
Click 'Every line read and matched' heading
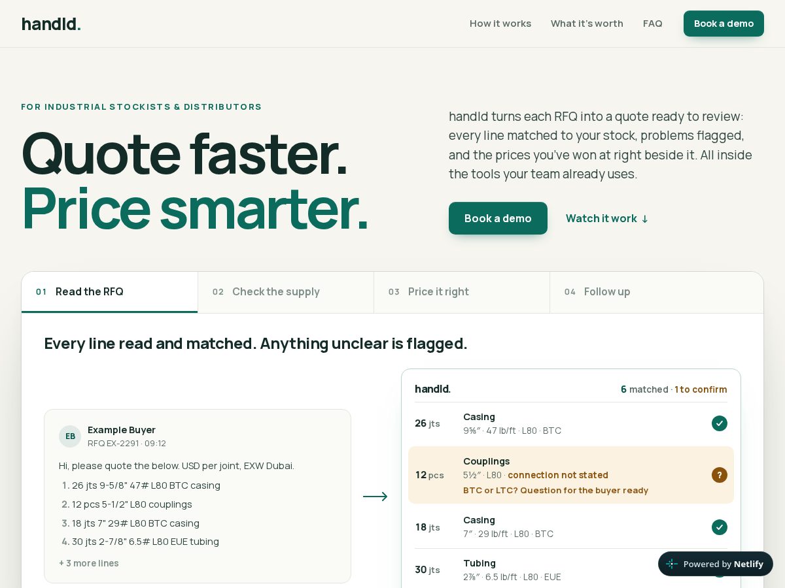tap(256, 344)
